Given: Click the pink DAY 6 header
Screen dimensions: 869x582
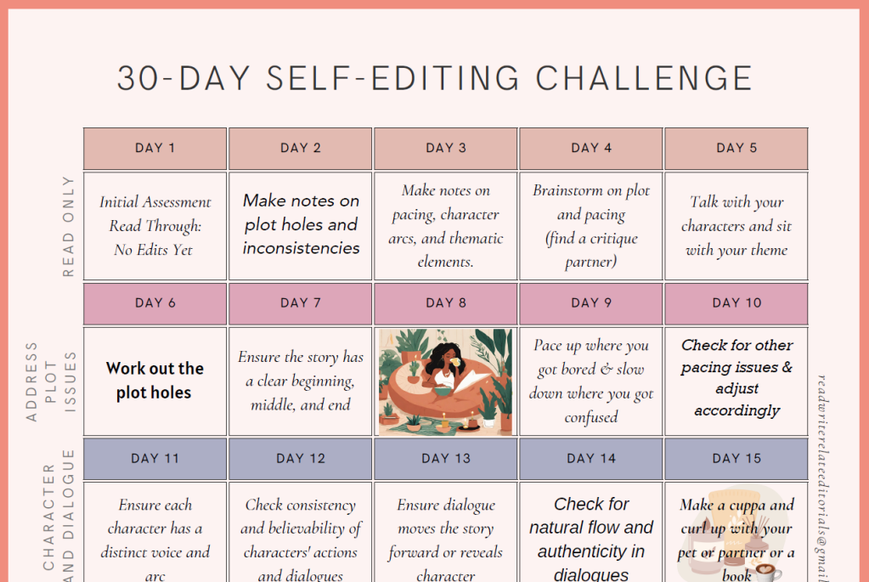Looking at the screenshot, I should 155,304.
